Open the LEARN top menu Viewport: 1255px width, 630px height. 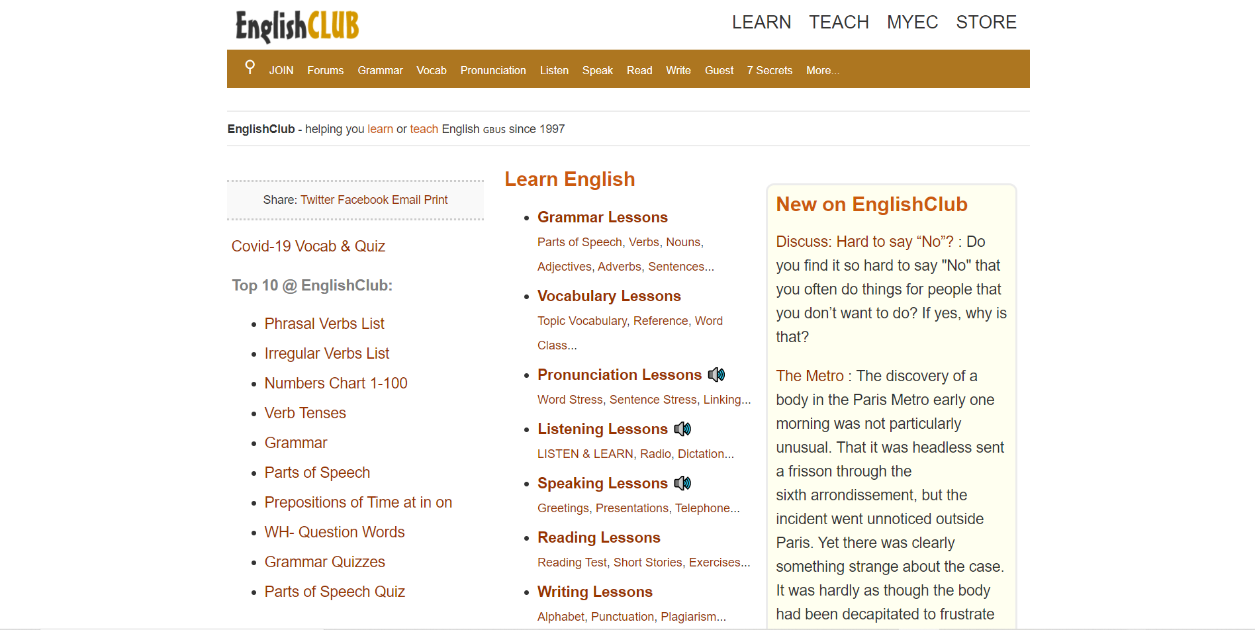(761, 22)
